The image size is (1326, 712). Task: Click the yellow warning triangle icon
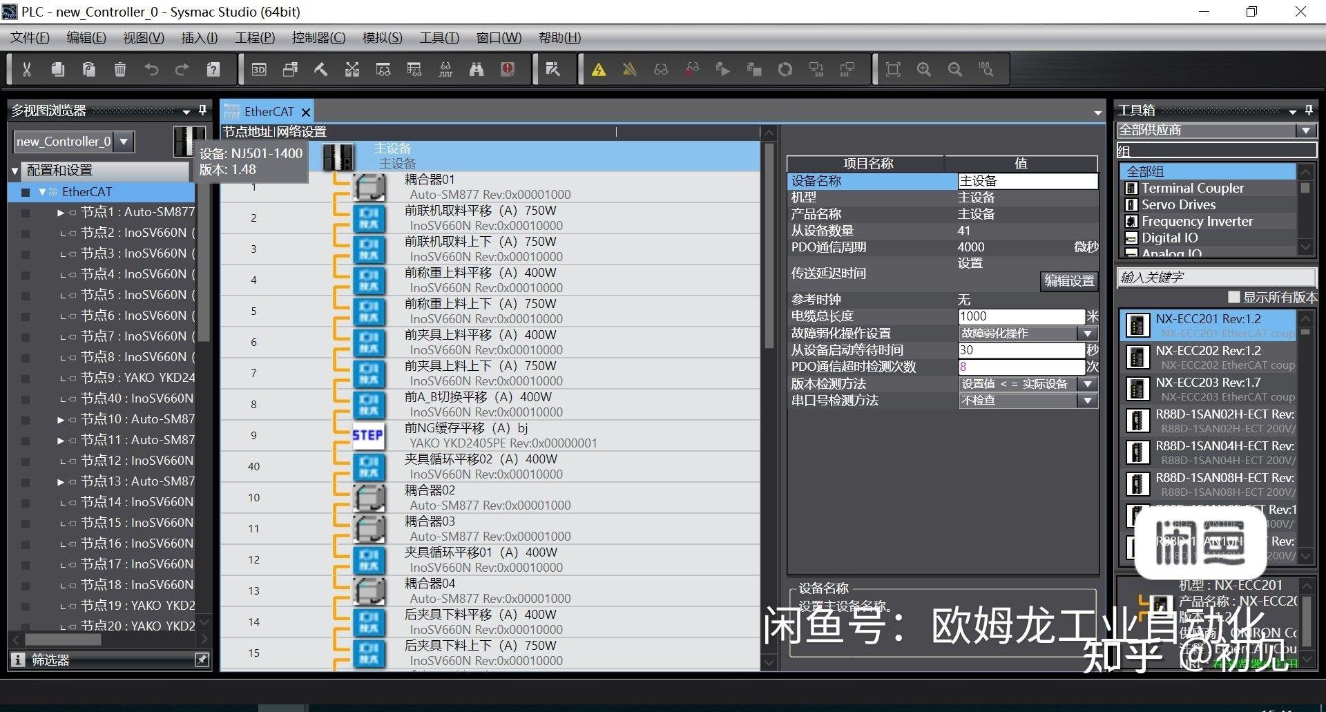click(599, 69)
